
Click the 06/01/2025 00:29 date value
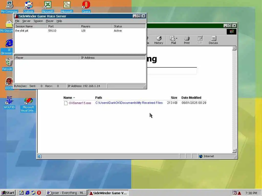tap(194, 103)
